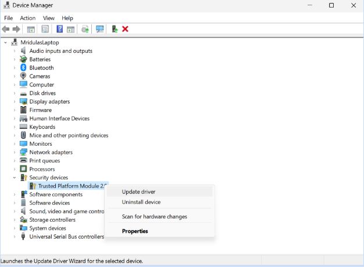Click the Security devices key icon

[x=23, y=178]
